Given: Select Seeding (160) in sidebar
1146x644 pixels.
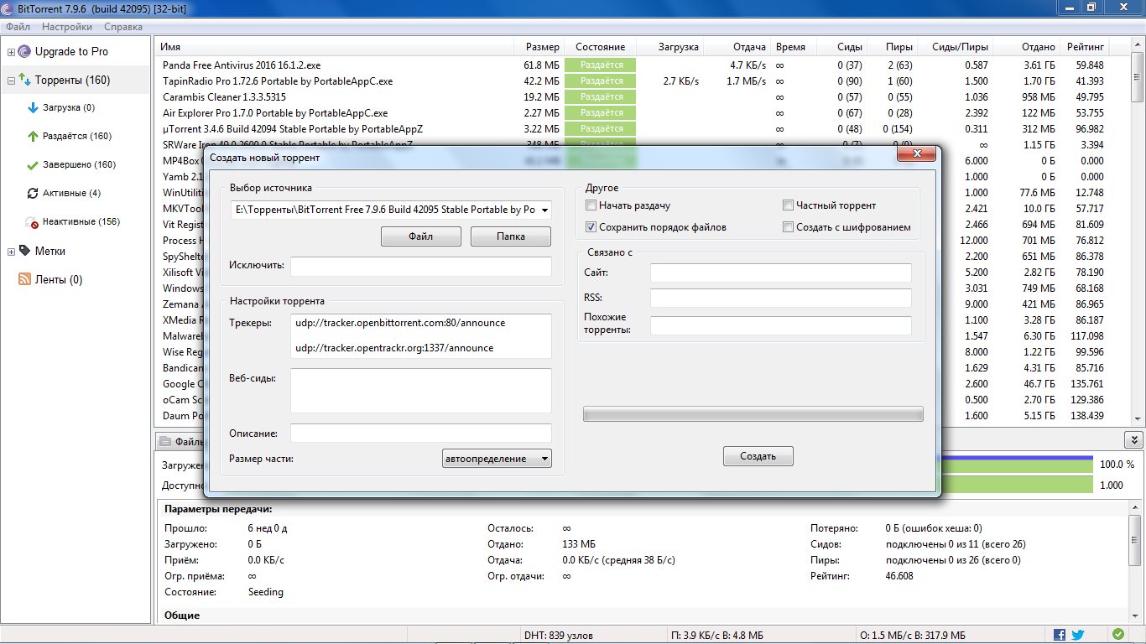Looking at the screenshot, I should click(77, 136).
